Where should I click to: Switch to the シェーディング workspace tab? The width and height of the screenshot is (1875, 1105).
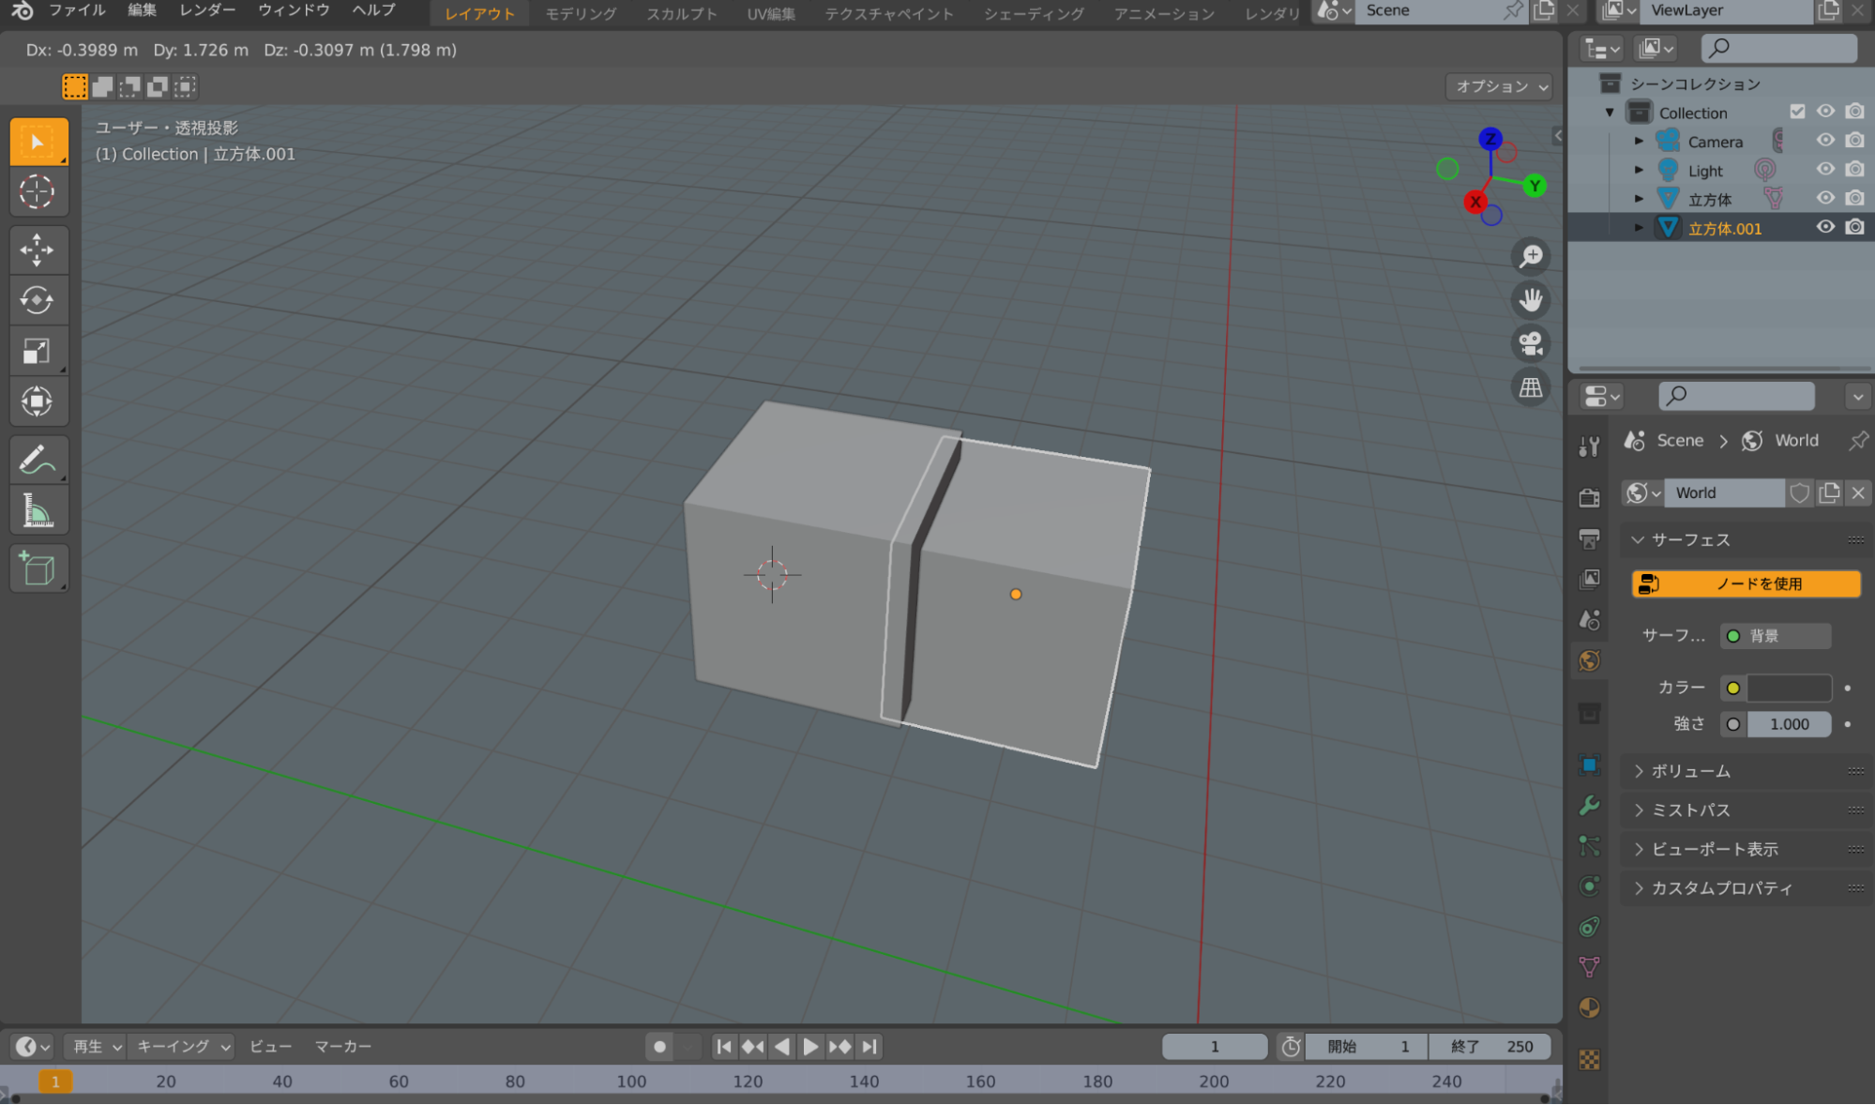pyautogui.click(x=1034, y=13)
